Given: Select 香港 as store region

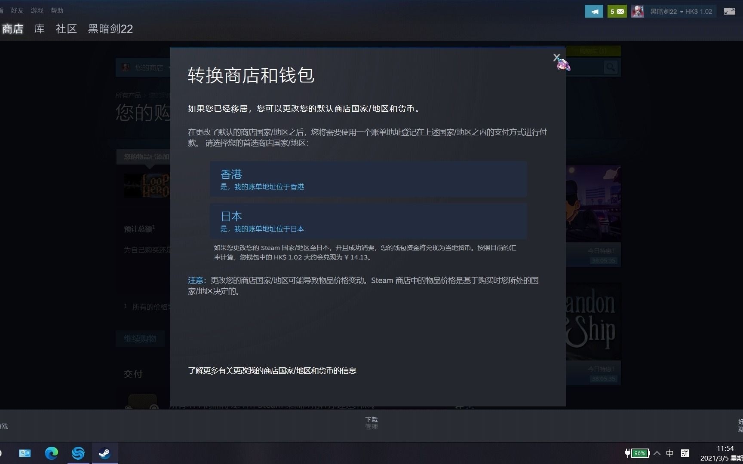Looking at the screenshot, I should 368,179.
